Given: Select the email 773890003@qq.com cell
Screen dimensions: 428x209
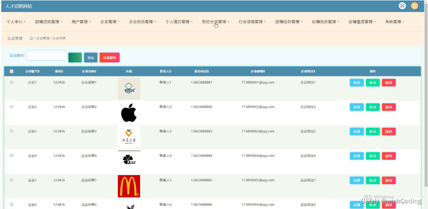Looking at the screenshot, I should (x=258, y=131).
